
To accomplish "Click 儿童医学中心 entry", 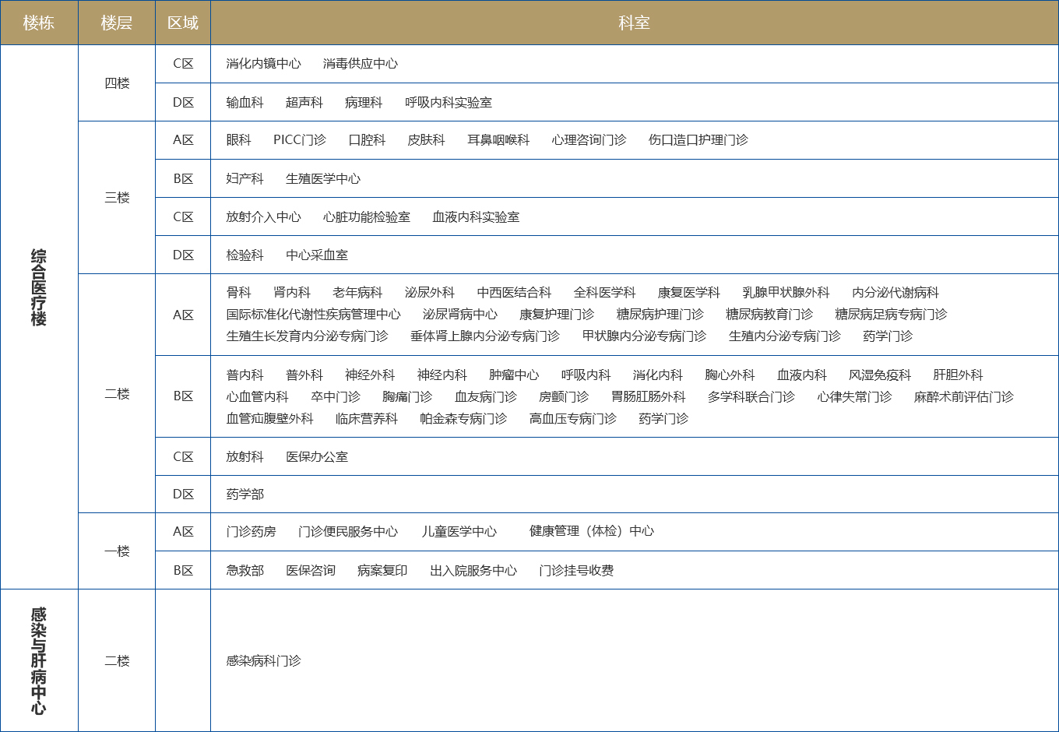I will click(x=459, y=532).
